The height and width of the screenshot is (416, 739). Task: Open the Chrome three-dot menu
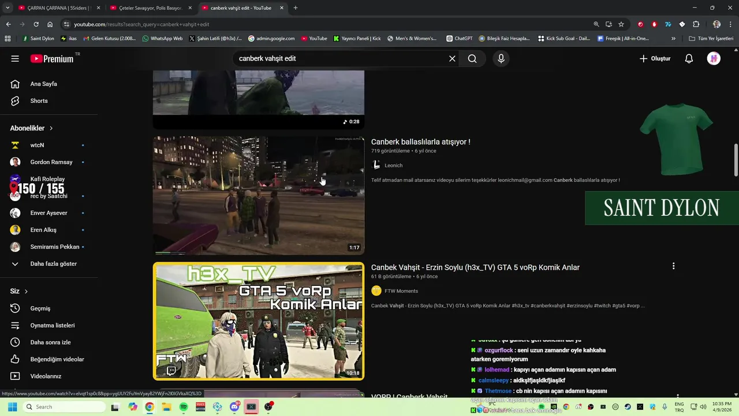coord(731,24)
